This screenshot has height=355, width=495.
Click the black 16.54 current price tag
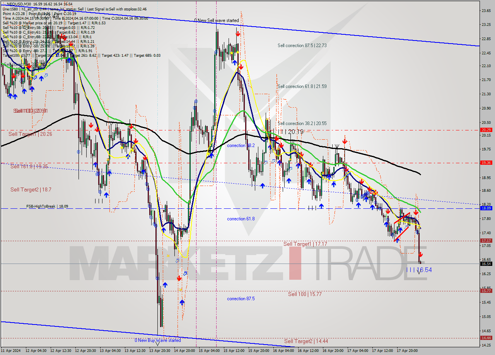tap(486, 264)
